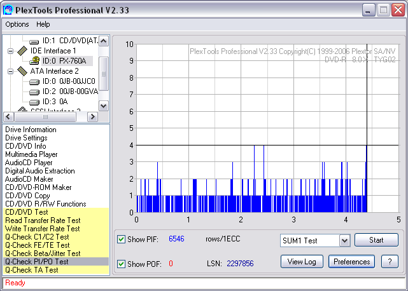Screen dimensions: 408x291
Task: Open CD/DVD-ROM Maker
Action: pos(38,187)
